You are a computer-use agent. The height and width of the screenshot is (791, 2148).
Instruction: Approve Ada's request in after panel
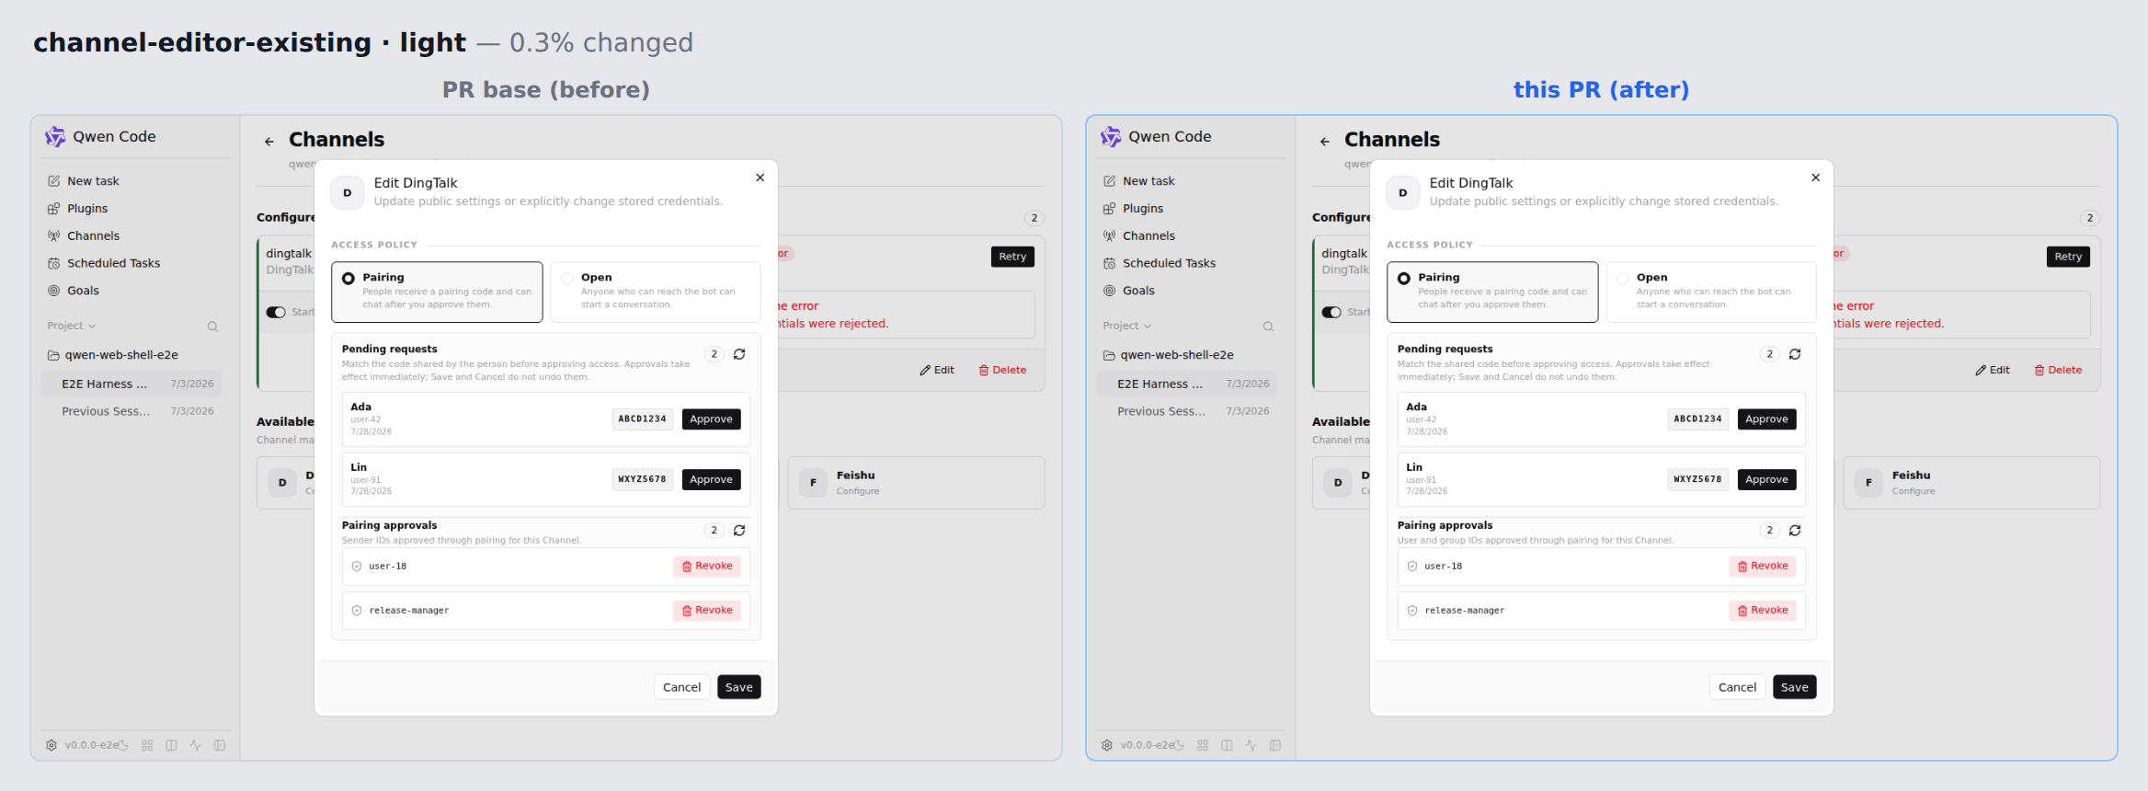point(1767,419)
